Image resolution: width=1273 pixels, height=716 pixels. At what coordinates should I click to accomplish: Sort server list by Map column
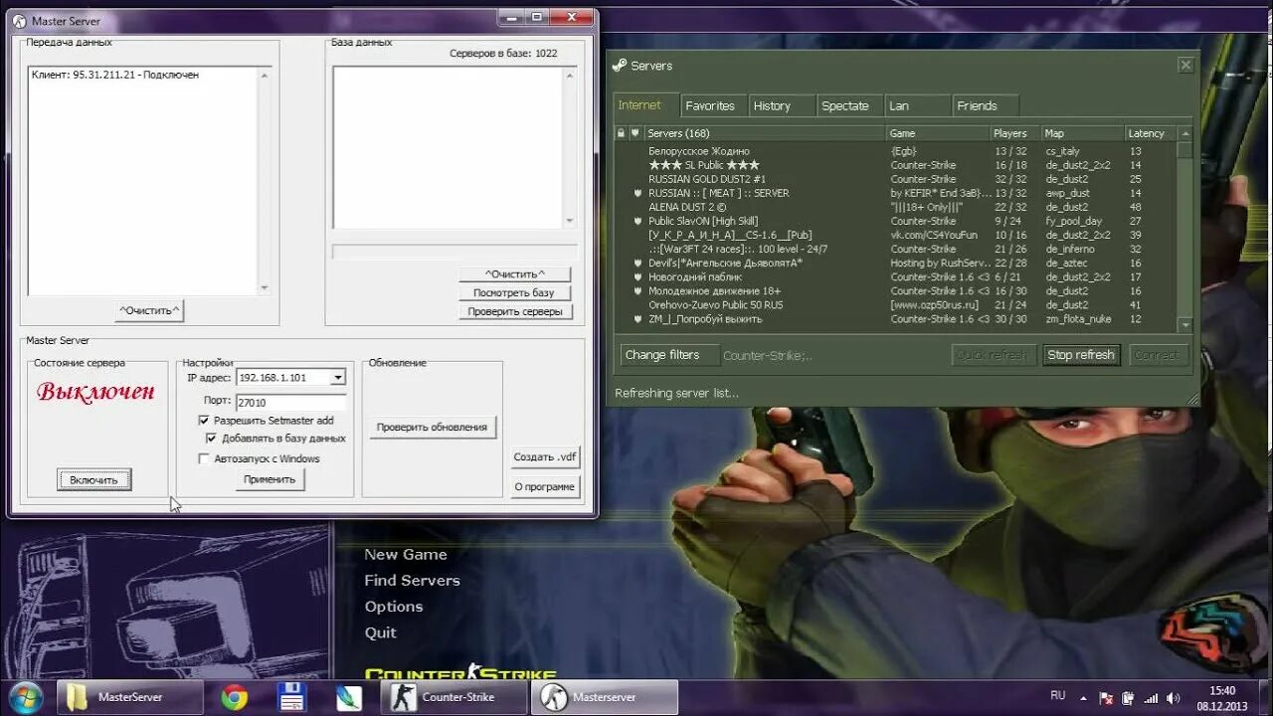click(1083, 133)
